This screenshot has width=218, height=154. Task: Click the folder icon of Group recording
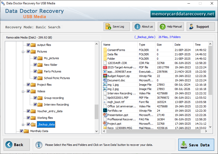(x=40, y=98)
